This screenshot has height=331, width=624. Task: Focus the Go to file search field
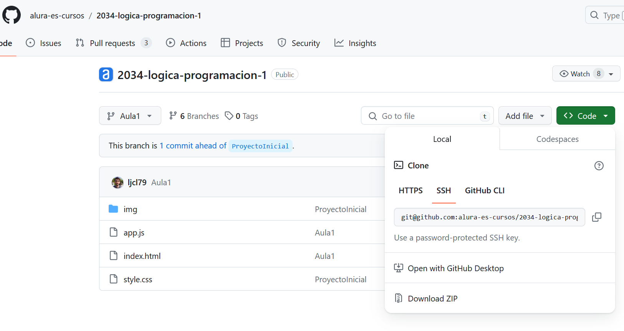point(427,115)
